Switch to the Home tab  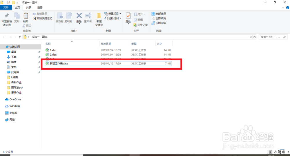pyautogui.click(x=17, y=8)
